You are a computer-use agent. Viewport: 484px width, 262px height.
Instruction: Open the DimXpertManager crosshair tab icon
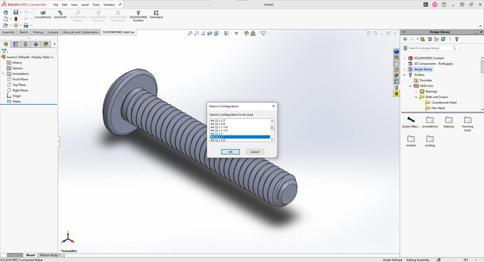coord(36,44)
